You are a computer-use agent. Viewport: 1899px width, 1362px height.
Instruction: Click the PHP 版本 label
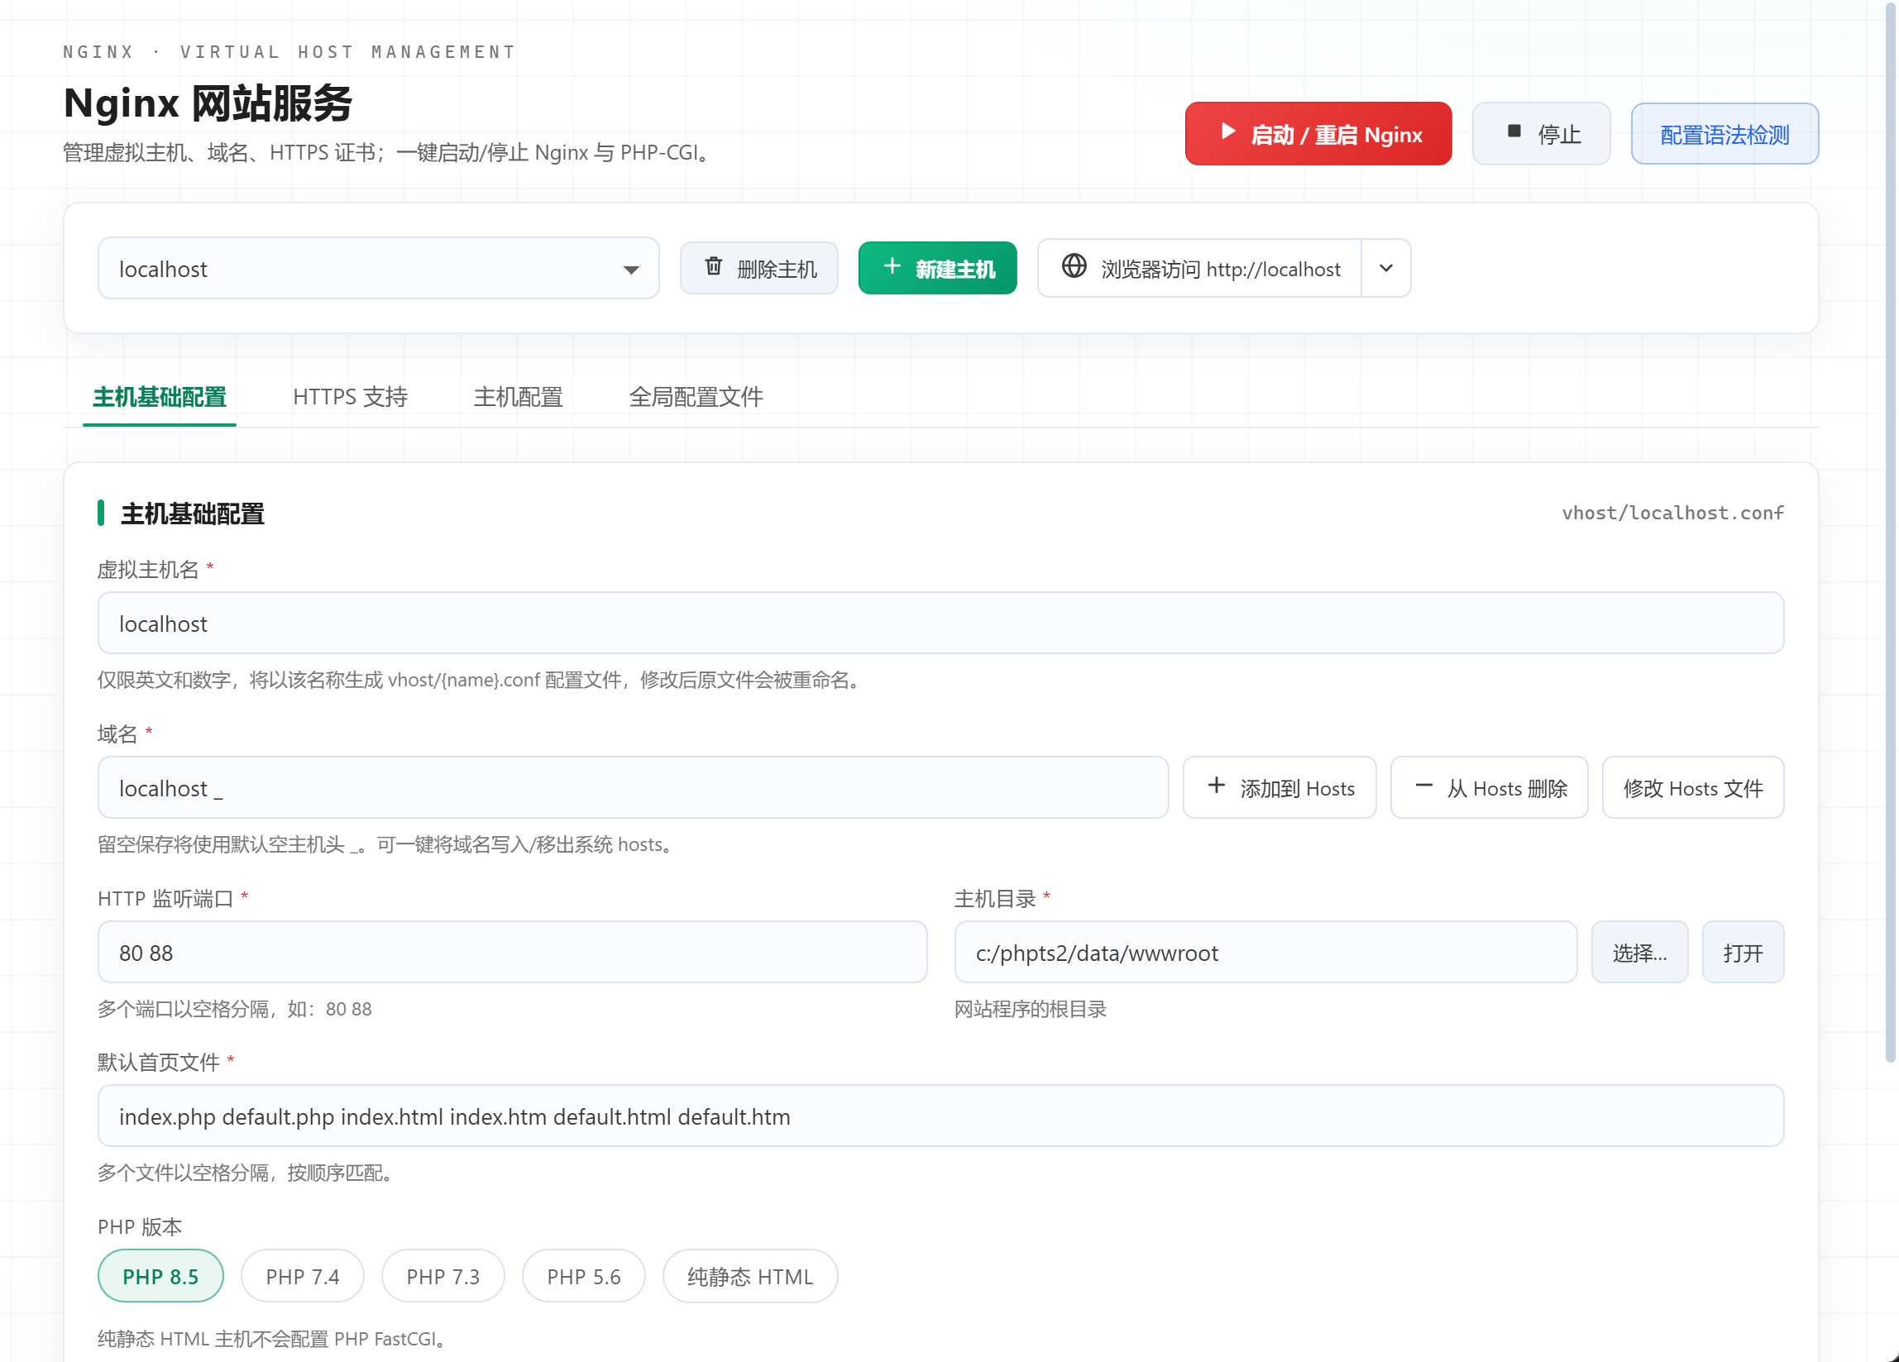pyautogui.click(x=140, y=1227)
